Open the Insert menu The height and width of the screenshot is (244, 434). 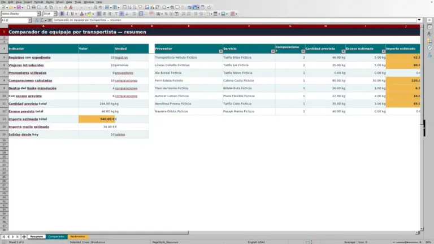[28, 2]
